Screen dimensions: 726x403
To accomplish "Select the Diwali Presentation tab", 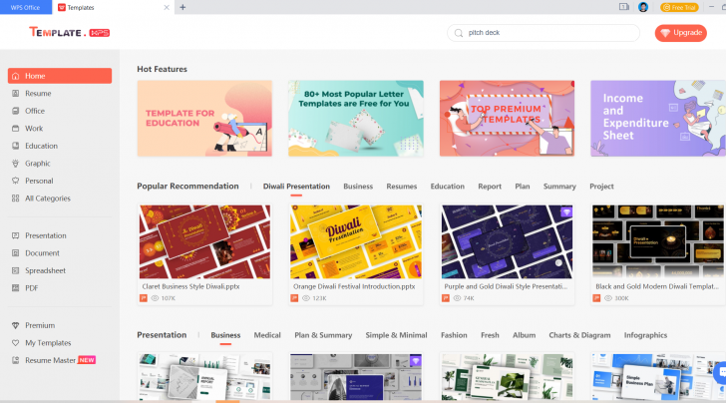I will click(x=296, y=187).
